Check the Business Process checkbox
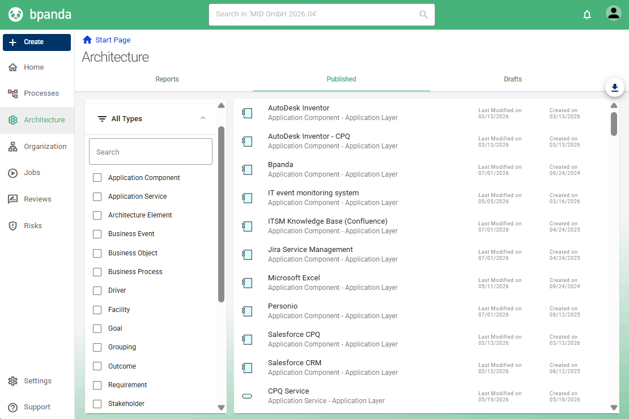629x419 pixels. (x=97, y=272)
